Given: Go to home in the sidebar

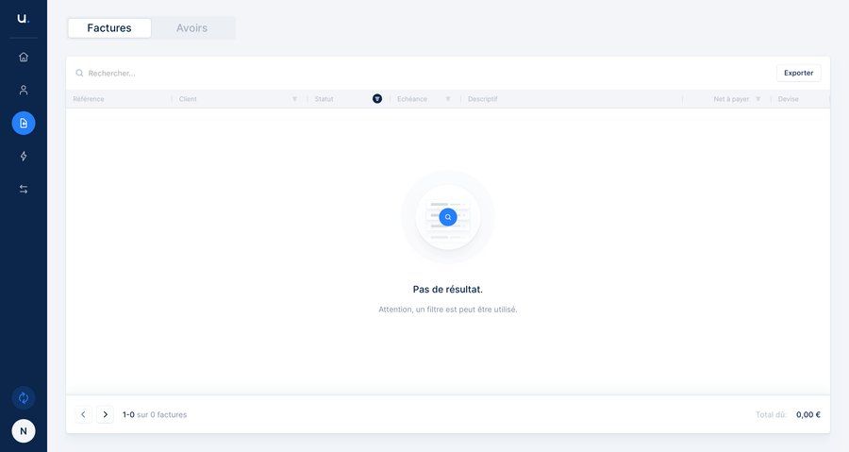Looking at the screenshot, I should coord(24,57).
